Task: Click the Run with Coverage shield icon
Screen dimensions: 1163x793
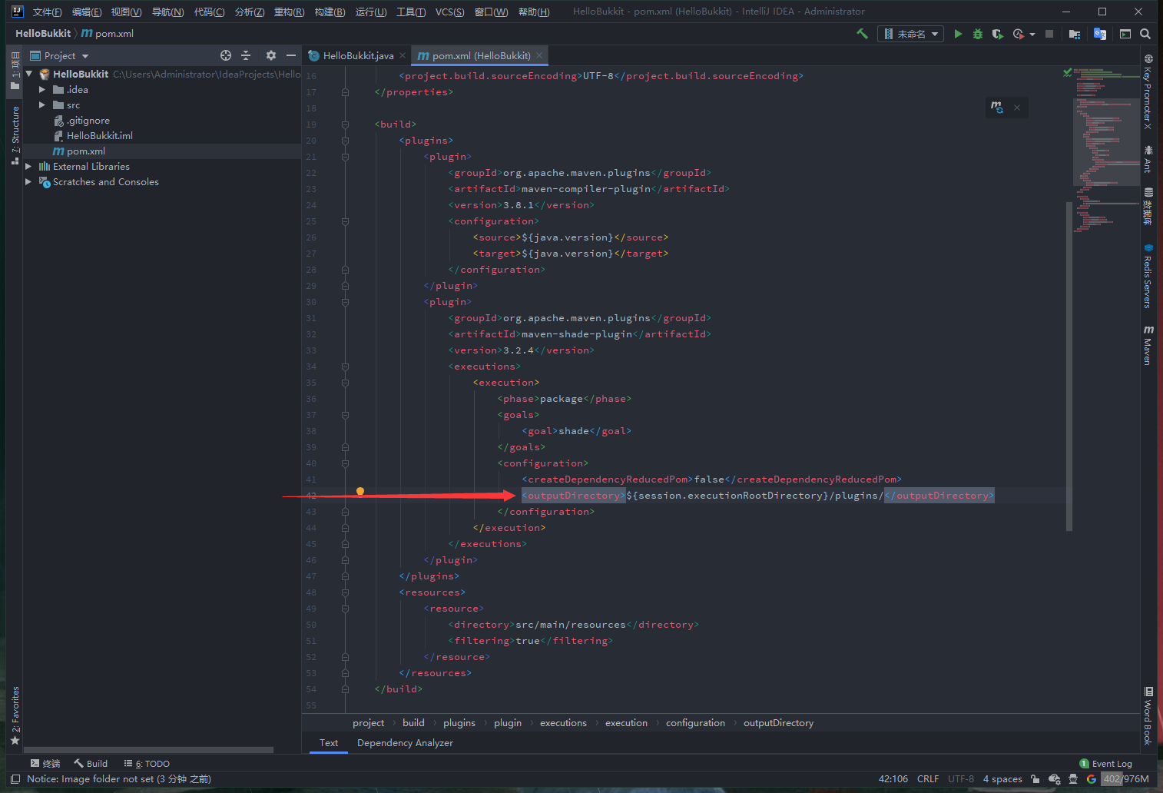Action: click(x=997, y=34)
